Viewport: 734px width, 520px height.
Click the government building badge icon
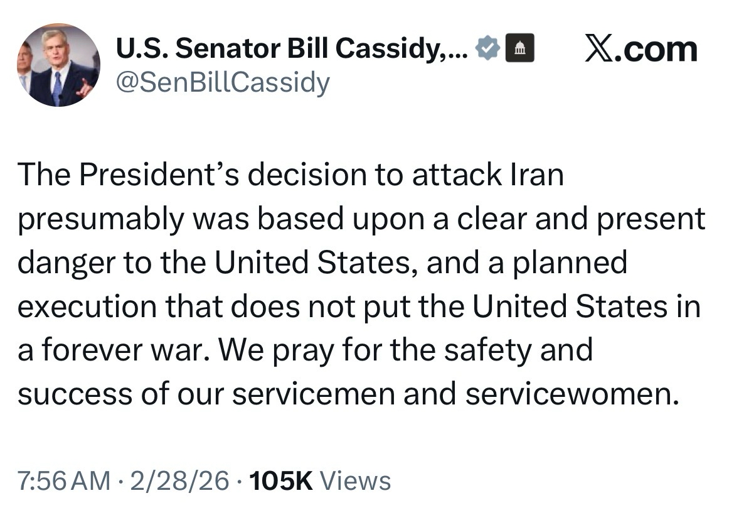pos(520,50)
